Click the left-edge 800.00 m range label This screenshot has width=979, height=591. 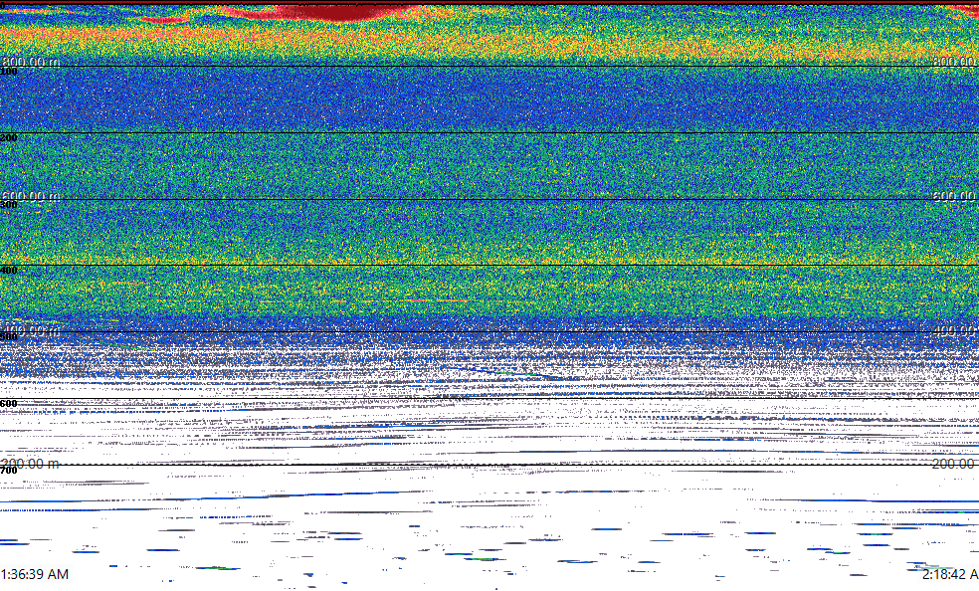click(x=30, y=61)
